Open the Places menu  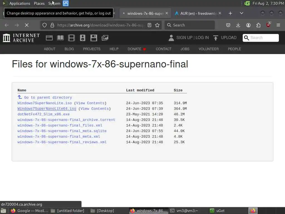tap(39, 3)
